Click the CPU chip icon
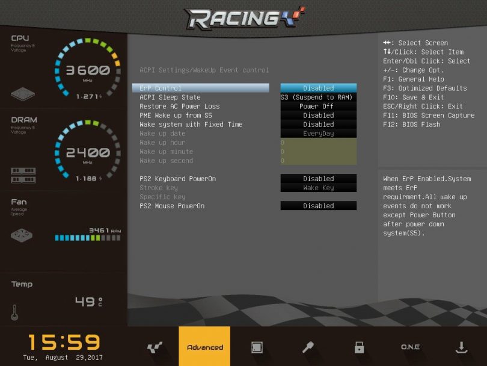487x366 pixels. point(23,95)
